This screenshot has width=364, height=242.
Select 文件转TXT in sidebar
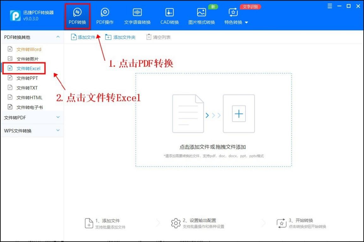coord(27,88)
